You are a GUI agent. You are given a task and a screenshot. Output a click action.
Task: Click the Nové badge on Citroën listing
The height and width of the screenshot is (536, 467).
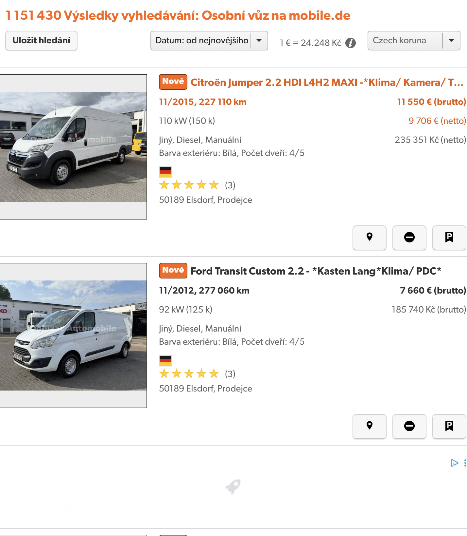click(x=173, y=82)
